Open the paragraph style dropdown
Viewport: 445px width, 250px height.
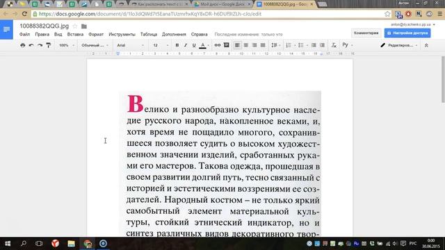[95, 45]
